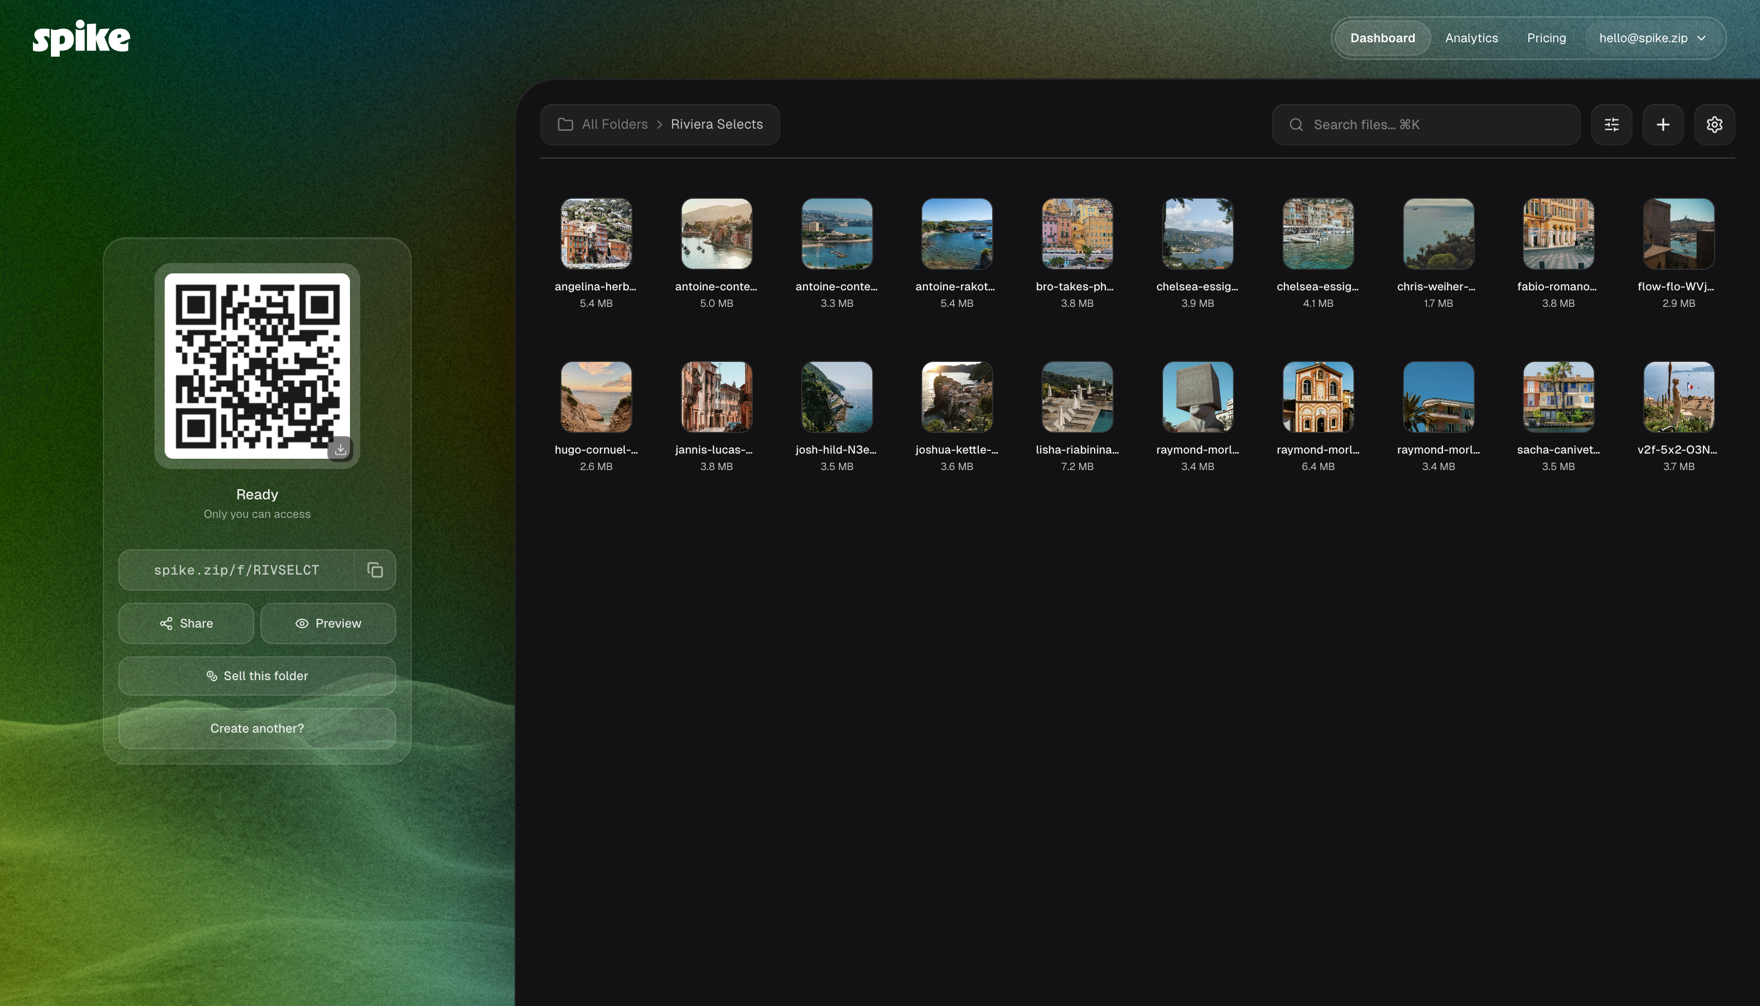Screen dimensions: 1760x1006
Task: Open angelina-herb... thumbnail
Action: point(596,234)
